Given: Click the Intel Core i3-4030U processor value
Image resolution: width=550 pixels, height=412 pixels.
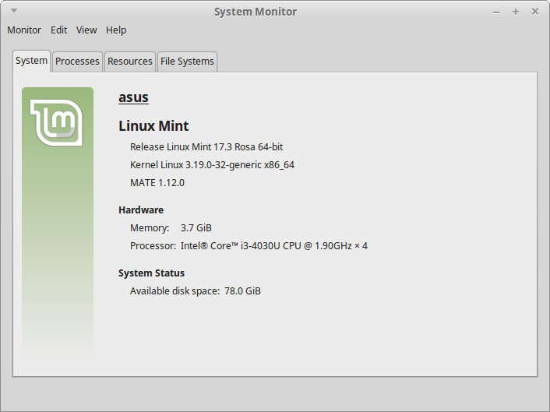Looking at the screenshot, I should [x=274, y=246].
